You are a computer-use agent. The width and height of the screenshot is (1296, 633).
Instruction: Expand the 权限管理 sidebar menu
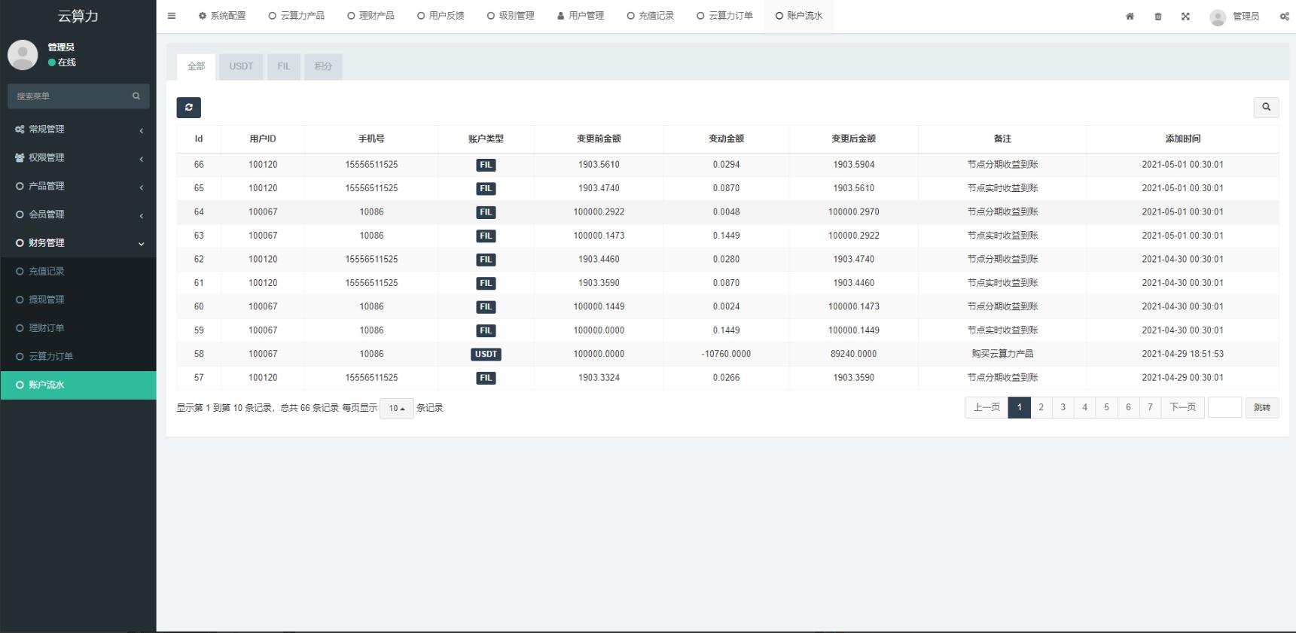click(78, 158)
